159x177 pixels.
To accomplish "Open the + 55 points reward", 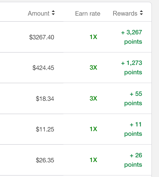I will (133, 98).
